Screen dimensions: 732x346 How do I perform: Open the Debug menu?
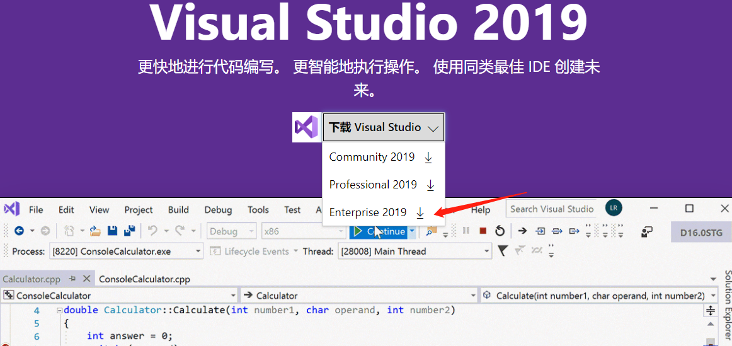(x=218, y=210)
